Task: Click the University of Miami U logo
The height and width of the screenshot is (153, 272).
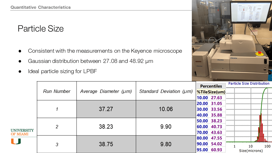Action: pyautogui.click(x=16, y=141)
